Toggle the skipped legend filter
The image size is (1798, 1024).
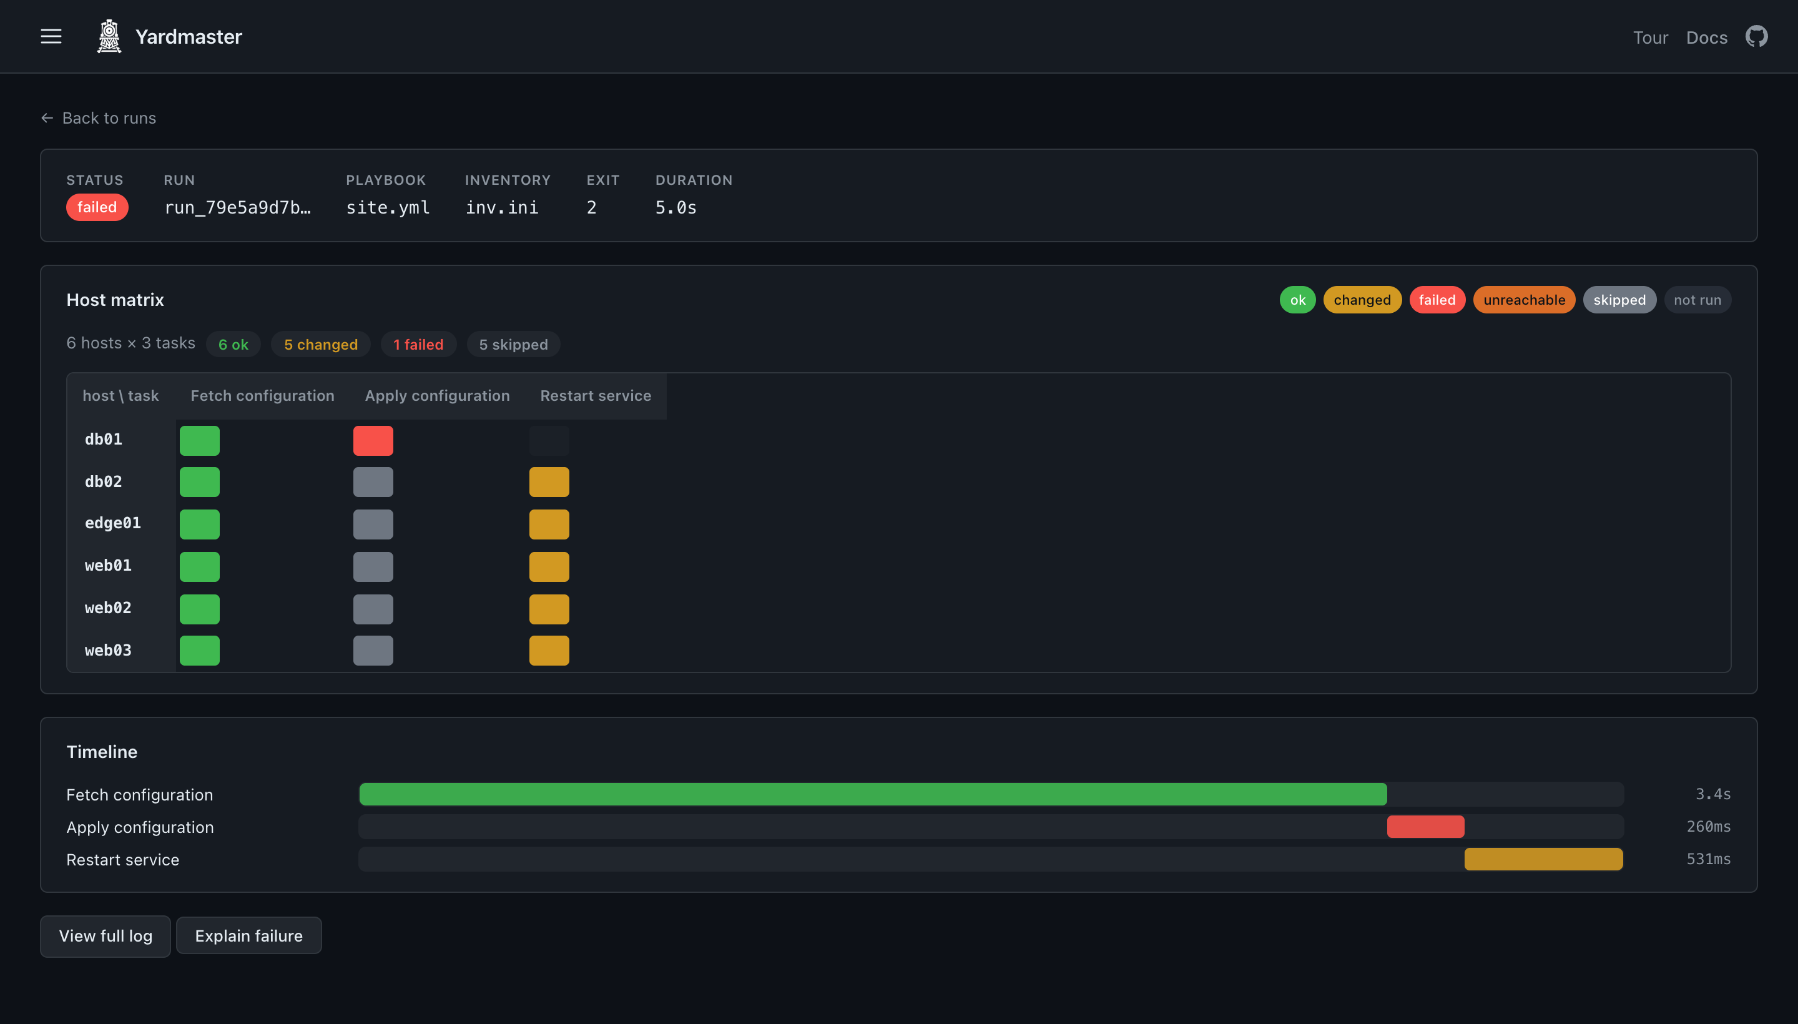1619,300
